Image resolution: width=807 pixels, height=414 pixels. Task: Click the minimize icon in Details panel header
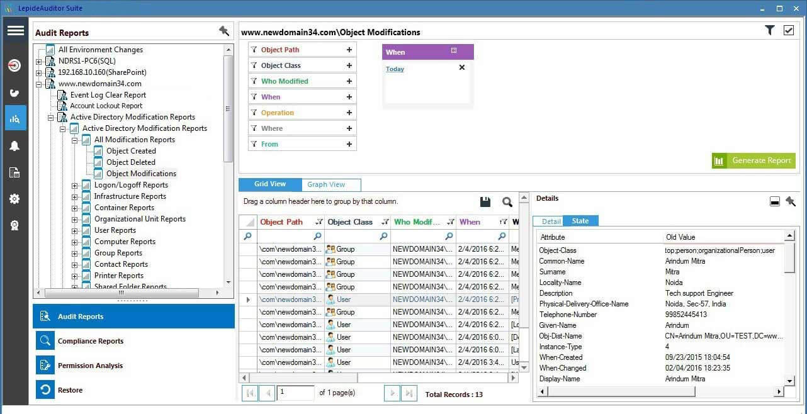click(x=774, y=201)
